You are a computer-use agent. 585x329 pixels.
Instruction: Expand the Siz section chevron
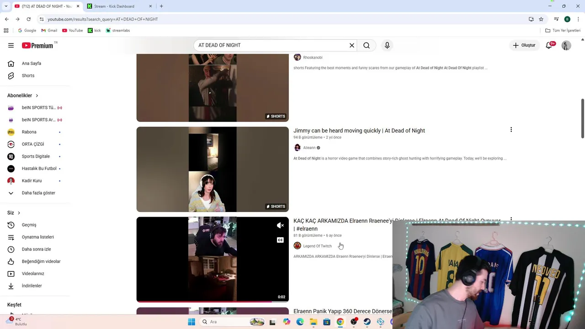19,213
